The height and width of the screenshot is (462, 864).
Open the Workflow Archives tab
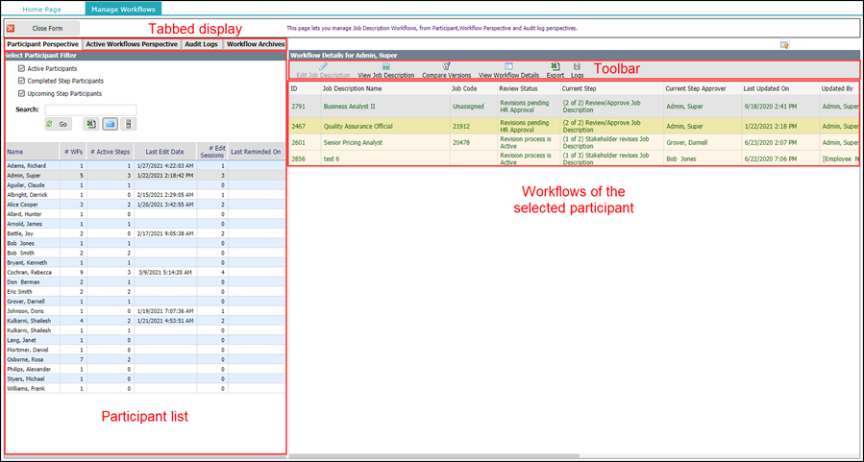[x=255, y=44]
